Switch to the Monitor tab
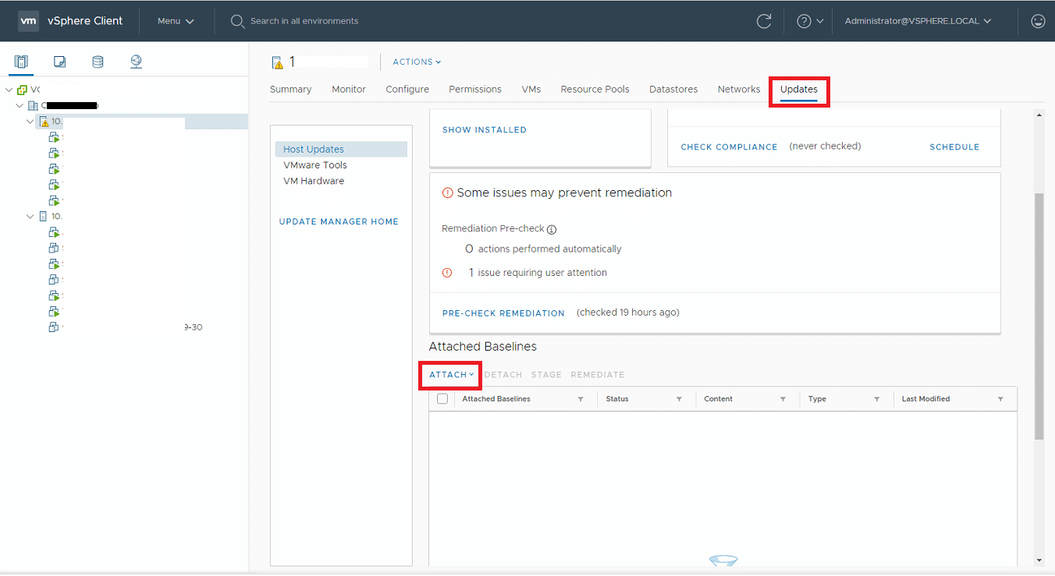The height and width of the screenshot is (576, 1055). pos(349,89)
